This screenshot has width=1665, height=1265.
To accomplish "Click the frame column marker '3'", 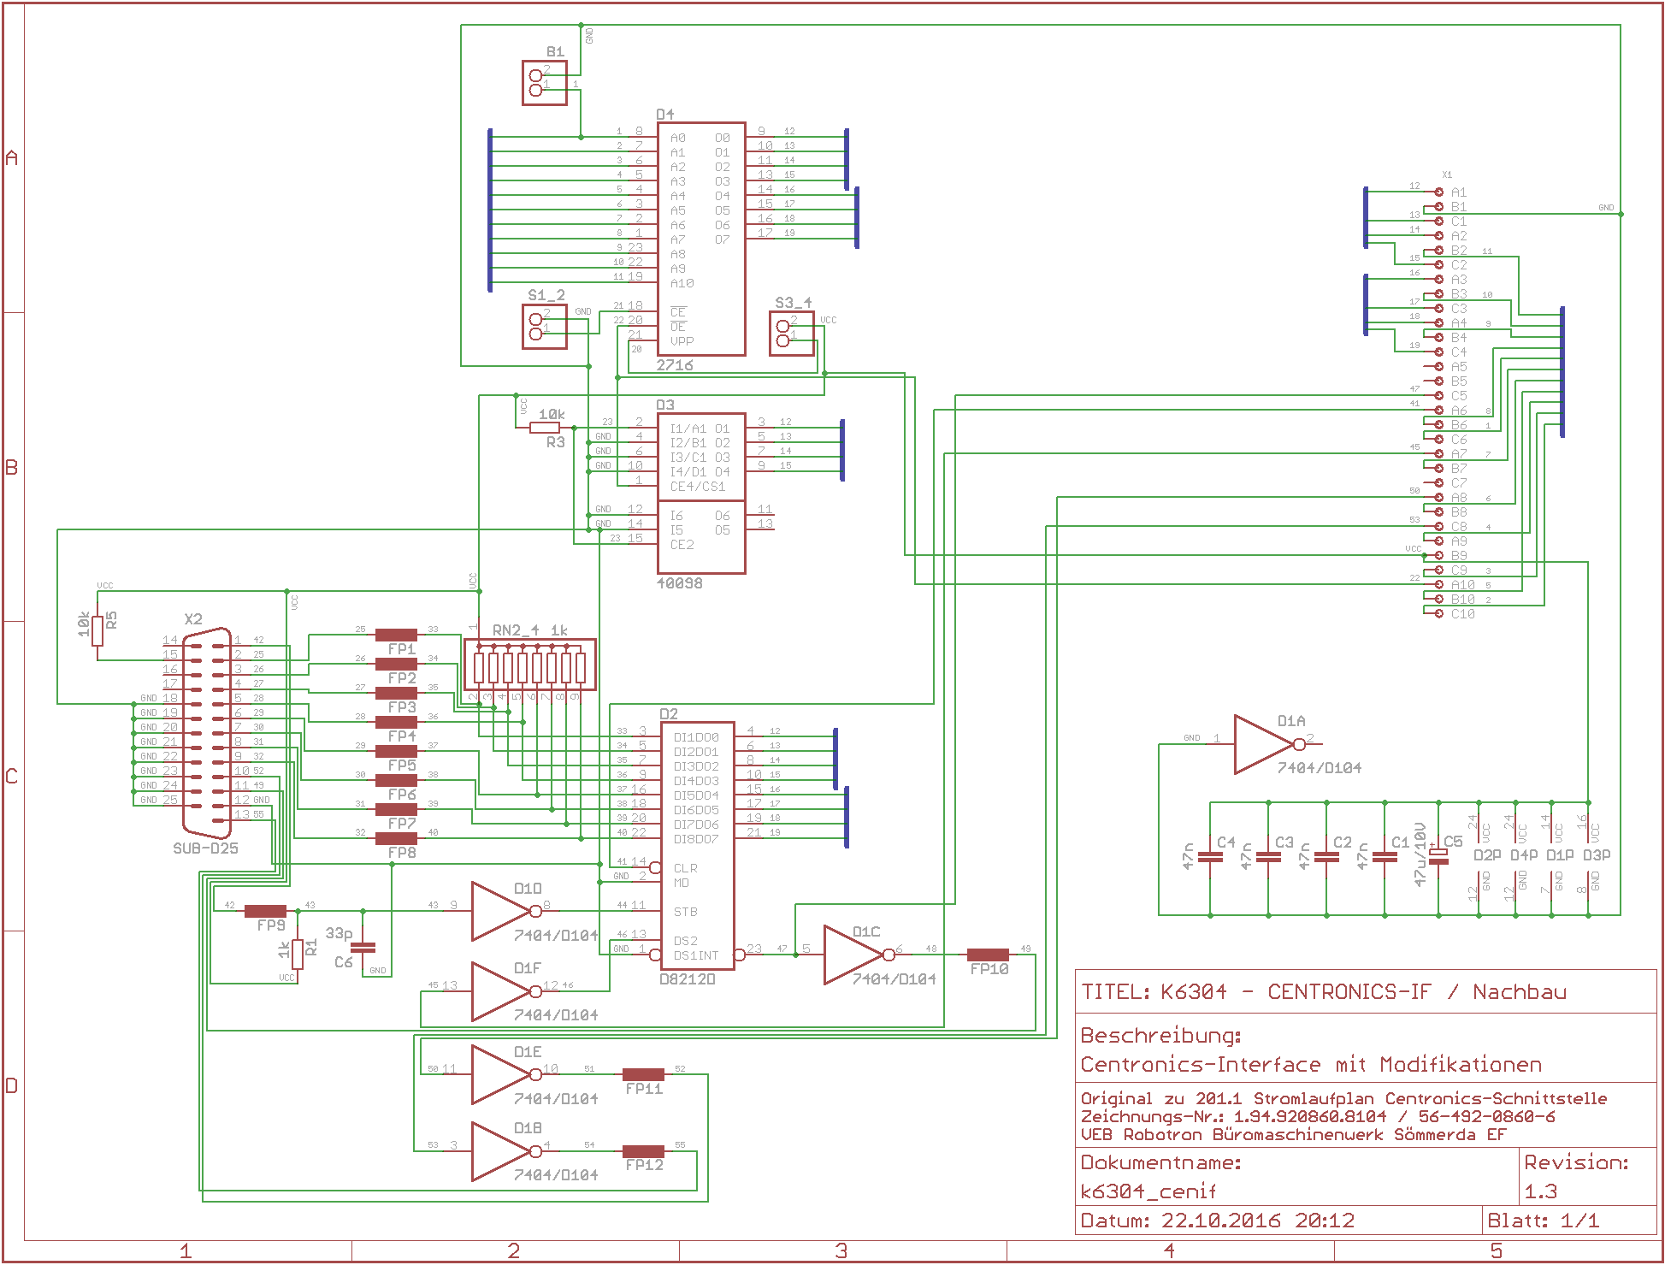I will [841, 1251].
